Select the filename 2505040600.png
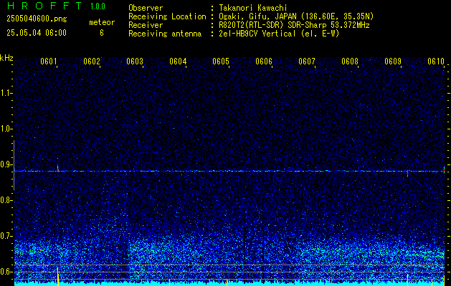Viewport: 451px width, 286px height. pos(37,19)
